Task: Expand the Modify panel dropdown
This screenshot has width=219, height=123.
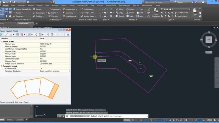Action: coord(133,20)
